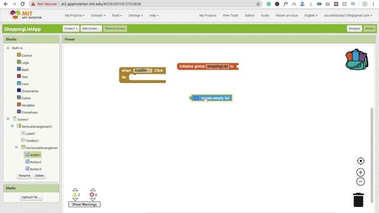Click the Upload File button
Viewport: 379px width, 213px height.
[31, 197]
